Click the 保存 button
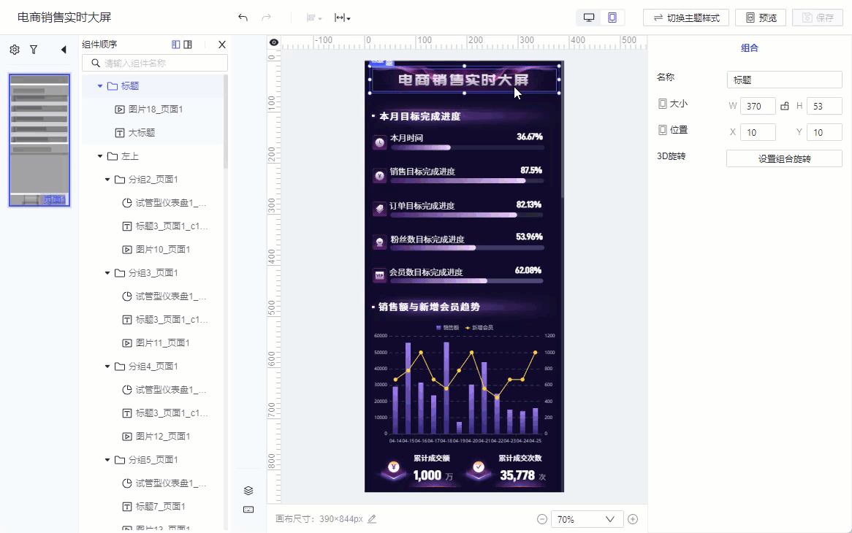 pyautogui.click(x=817, y=18)
